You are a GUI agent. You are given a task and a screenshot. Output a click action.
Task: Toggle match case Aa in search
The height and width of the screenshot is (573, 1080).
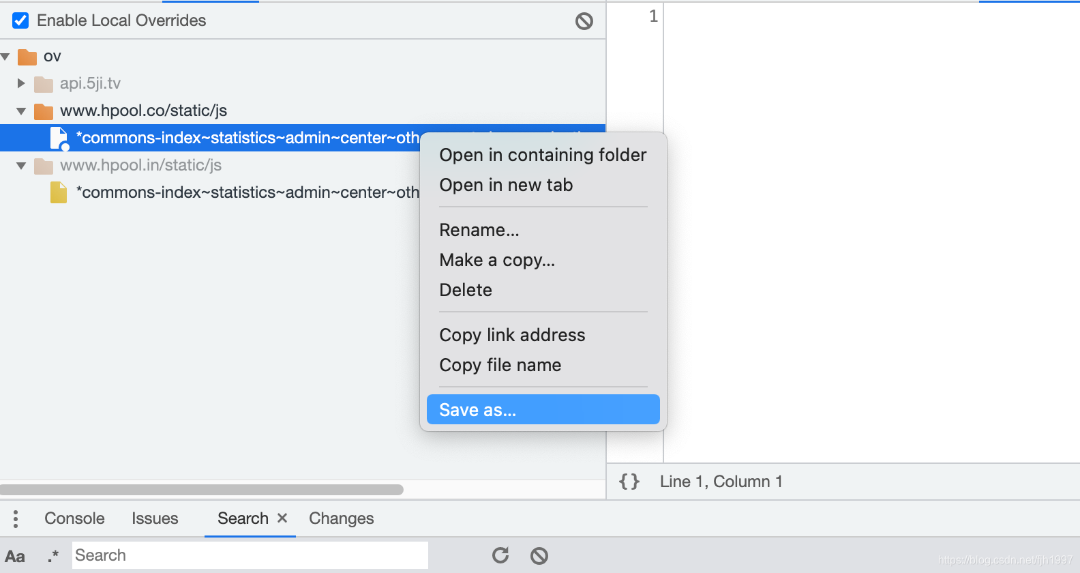point(15,556)
